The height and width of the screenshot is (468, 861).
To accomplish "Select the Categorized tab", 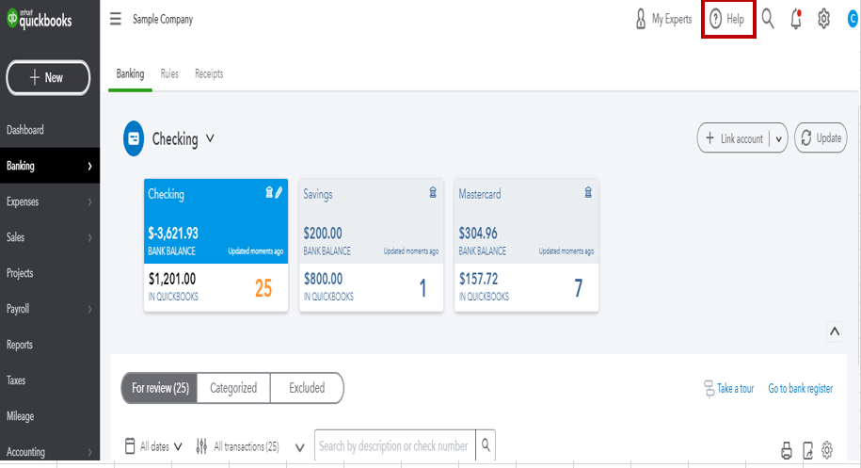I will click(233, 388).
